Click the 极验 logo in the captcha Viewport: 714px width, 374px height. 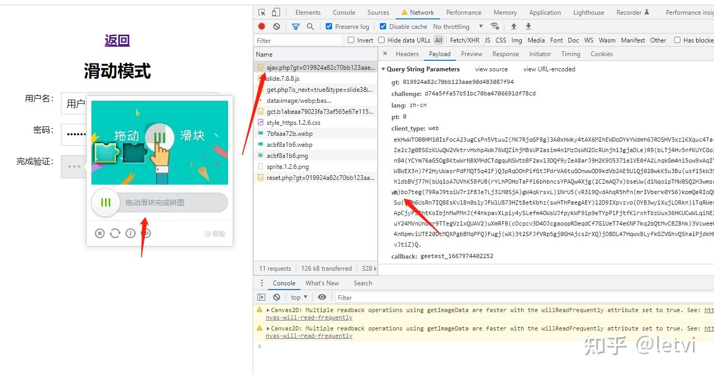215,234
